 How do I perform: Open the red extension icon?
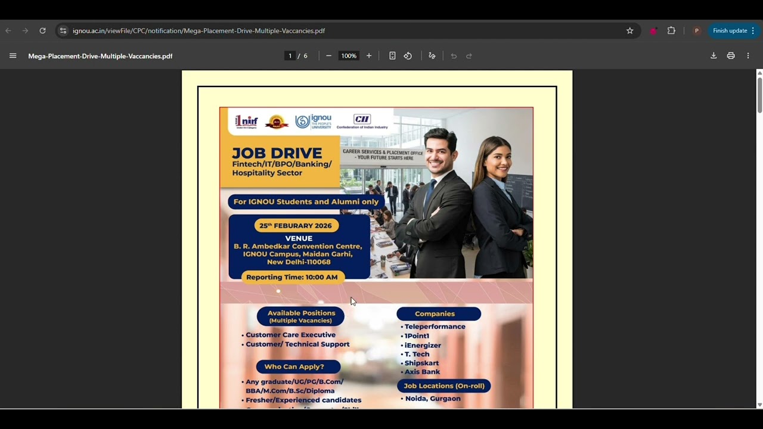653,30
